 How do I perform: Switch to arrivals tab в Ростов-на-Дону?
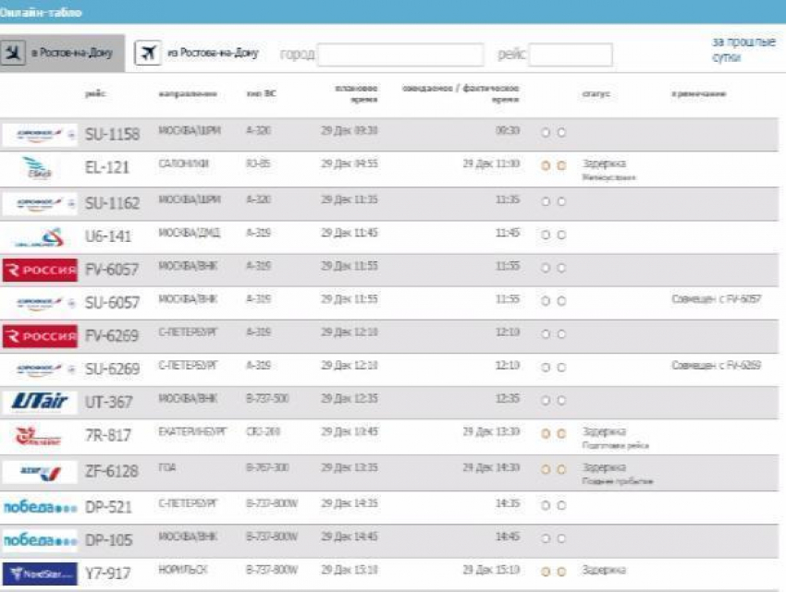point(61,54)
